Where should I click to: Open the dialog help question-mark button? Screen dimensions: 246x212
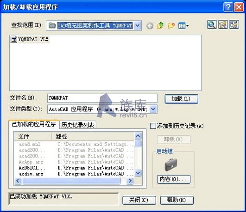(x=228, y=7)
